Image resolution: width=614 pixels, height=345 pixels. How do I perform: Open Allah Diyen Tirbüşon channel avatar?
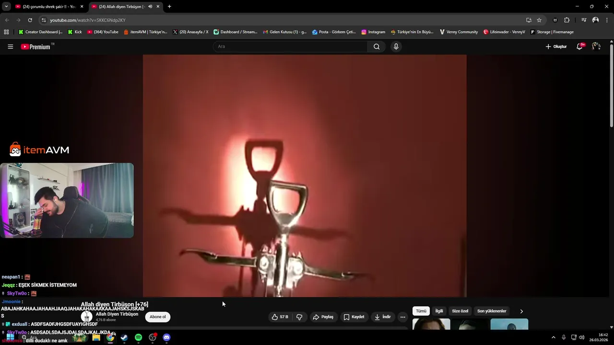87,317
